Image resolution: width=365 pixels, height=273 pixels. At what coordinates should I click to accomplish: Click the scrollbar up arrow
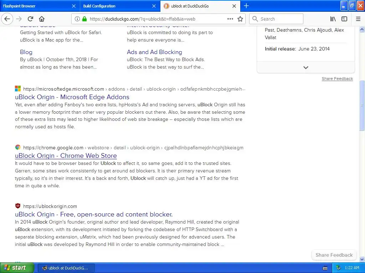[362, 29]
